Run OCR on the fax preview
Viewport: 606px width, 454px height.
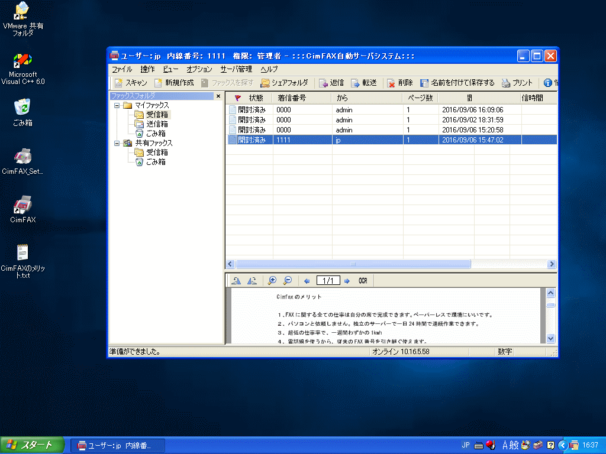[x=363, y=281]
